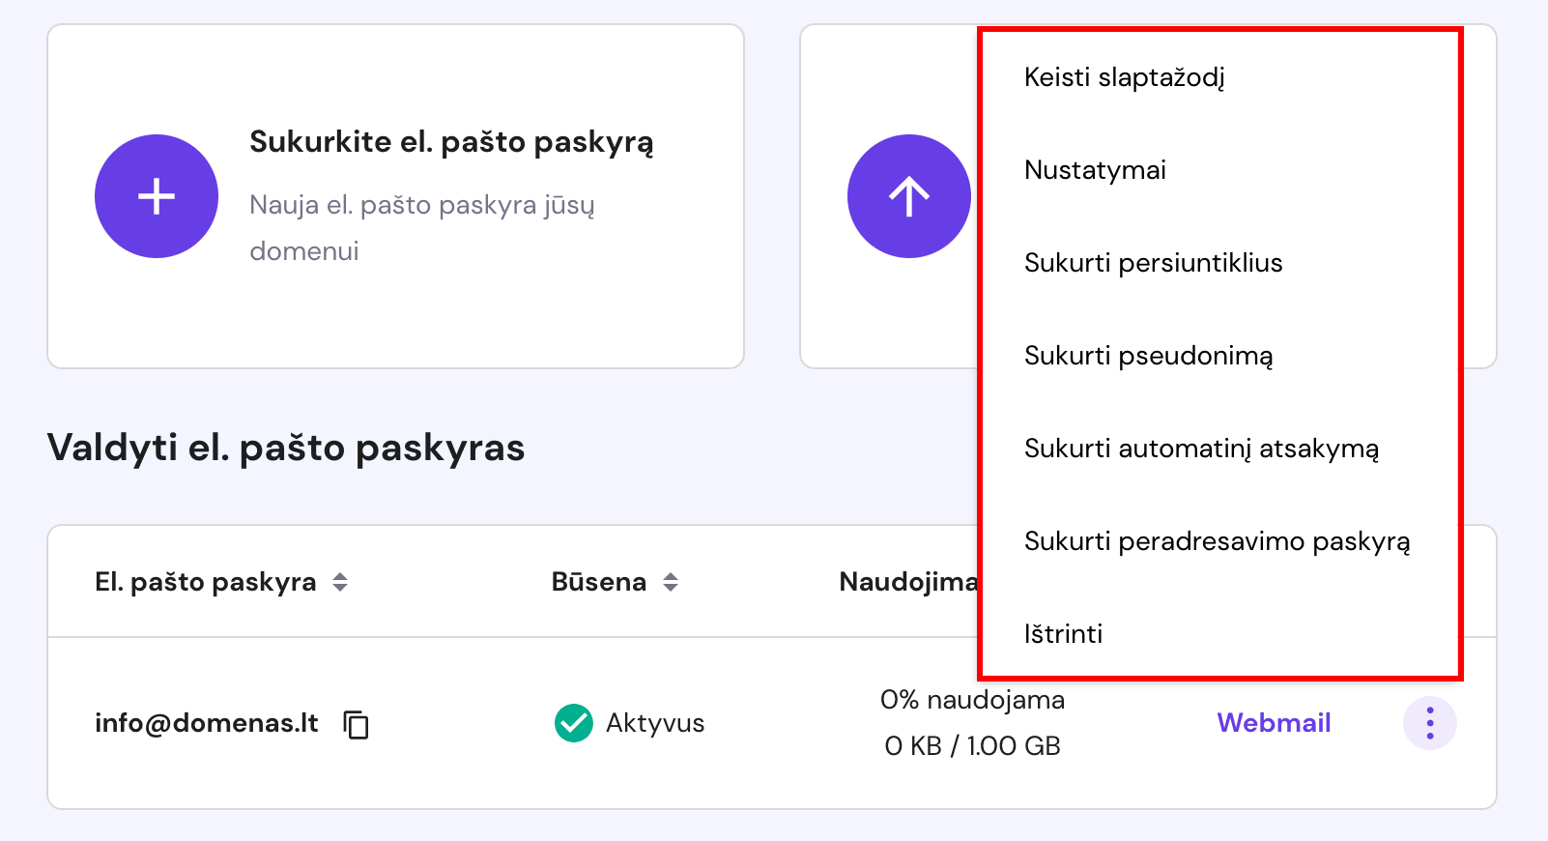Screen dimensions: 1548x841
Task: Click the info@domenas.lt email address
Action: 207,723
